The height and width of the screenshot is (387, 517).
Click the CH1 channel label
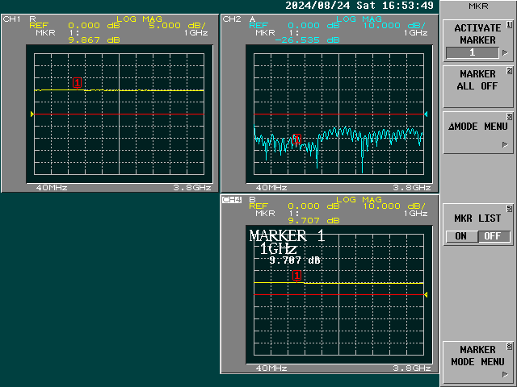(12, 19)
